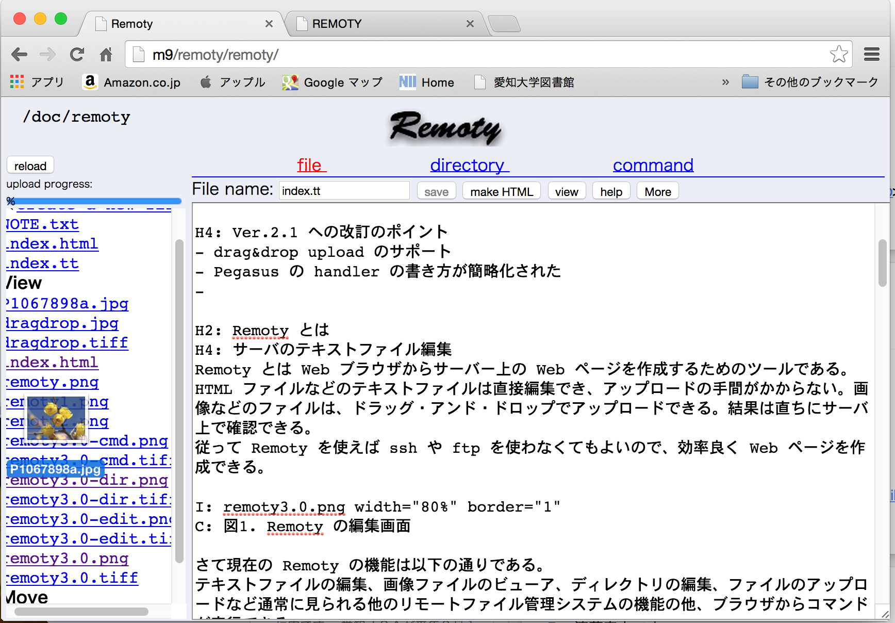Click the view button

pyautogui.click(x=567, y=191)
